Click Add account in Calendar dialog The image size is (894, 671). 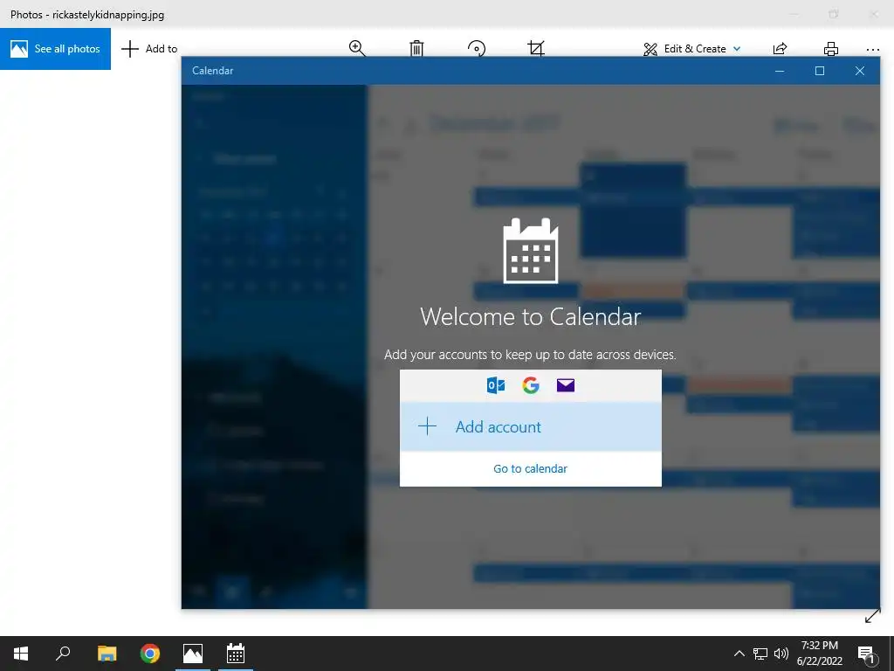click(530, 426)
